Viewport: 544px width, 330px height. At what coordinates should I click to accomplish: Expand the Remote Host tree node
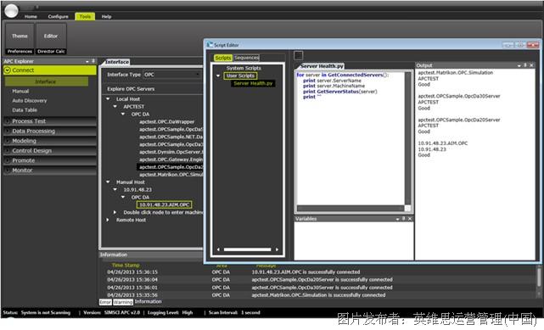tap(108, 220)
